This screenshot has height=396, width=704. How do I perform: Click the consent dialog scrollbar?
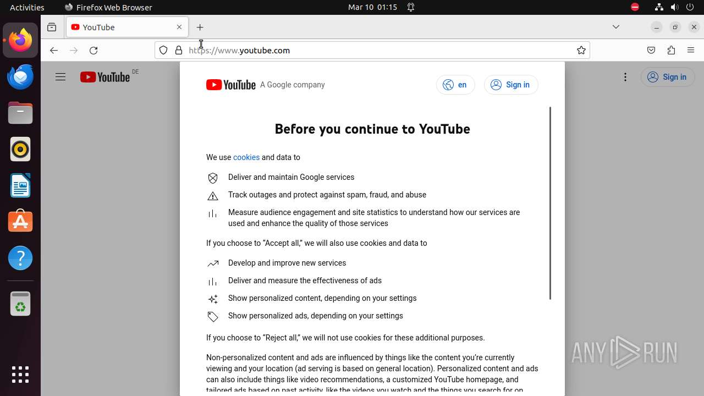point(550,204)
